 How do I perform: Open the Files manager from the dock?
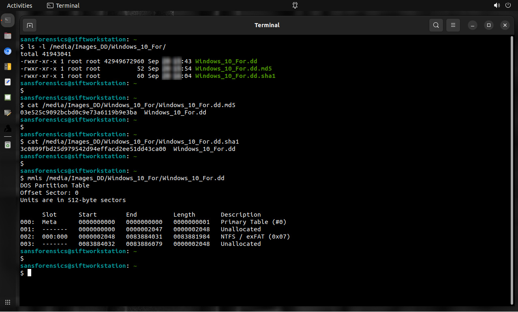point(8,36)
